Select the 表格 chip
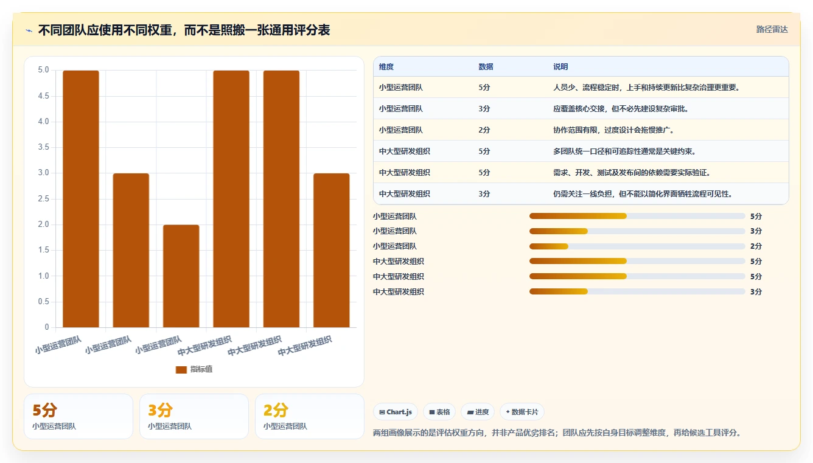Viewport: 813px width, 463px height. pyautogui.click(x=439, y=412)
